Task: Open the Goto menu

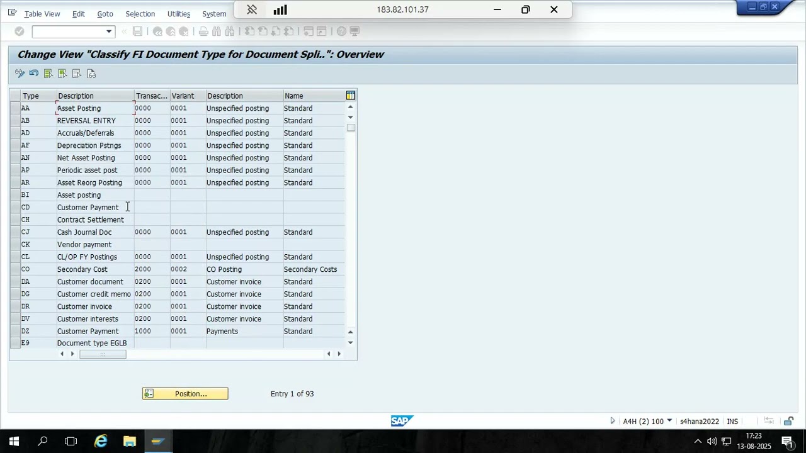Action: (x=105, y=14)
